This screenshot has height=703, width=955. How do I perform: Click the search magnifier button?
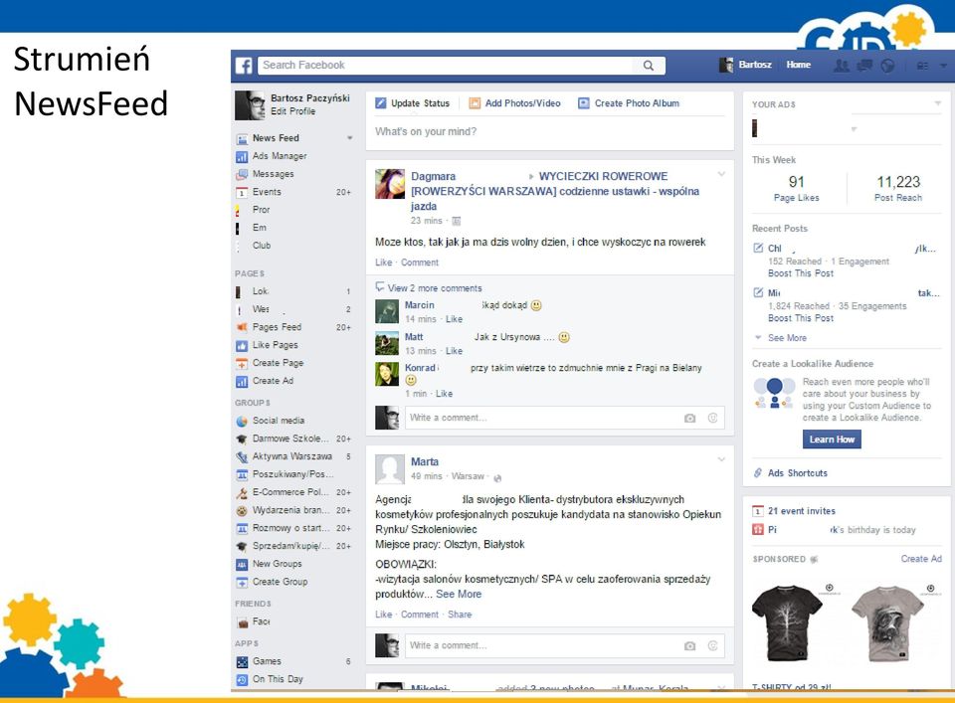649,65
